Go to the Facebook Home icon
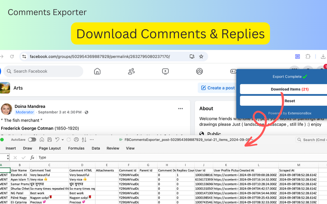This screenshot has width=327, height=204. click(x=97, y=71)
